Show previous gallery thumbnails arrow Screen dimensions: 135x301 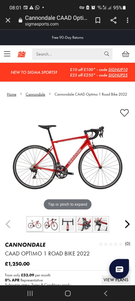coord(8,224)
